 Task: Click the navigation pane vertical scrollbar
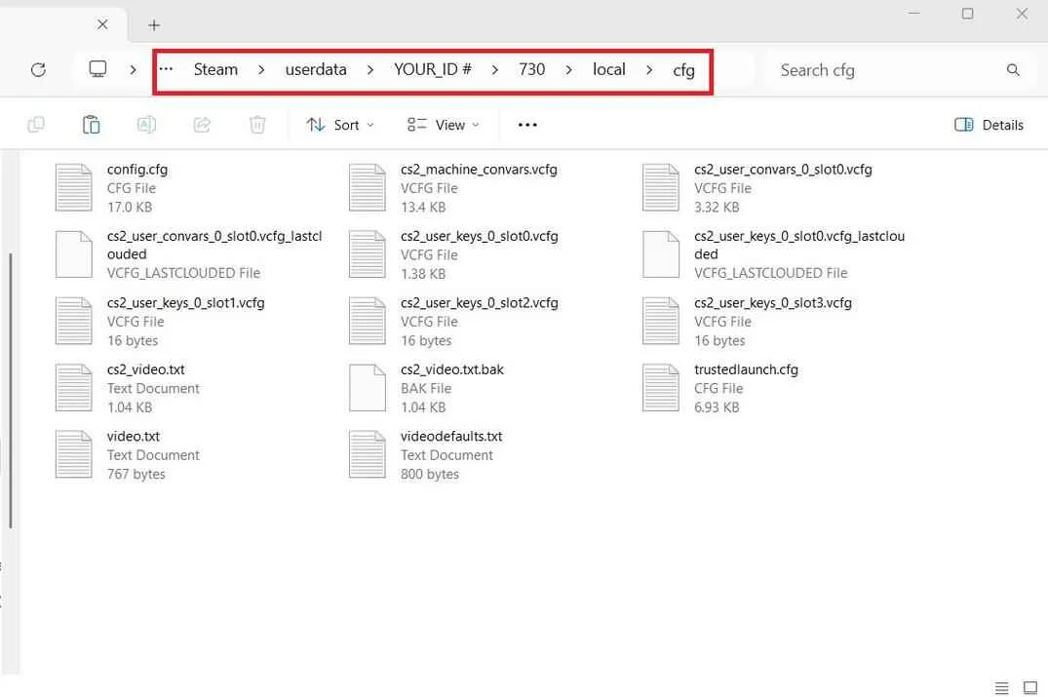pyautogui.click(x=11, y=390)
